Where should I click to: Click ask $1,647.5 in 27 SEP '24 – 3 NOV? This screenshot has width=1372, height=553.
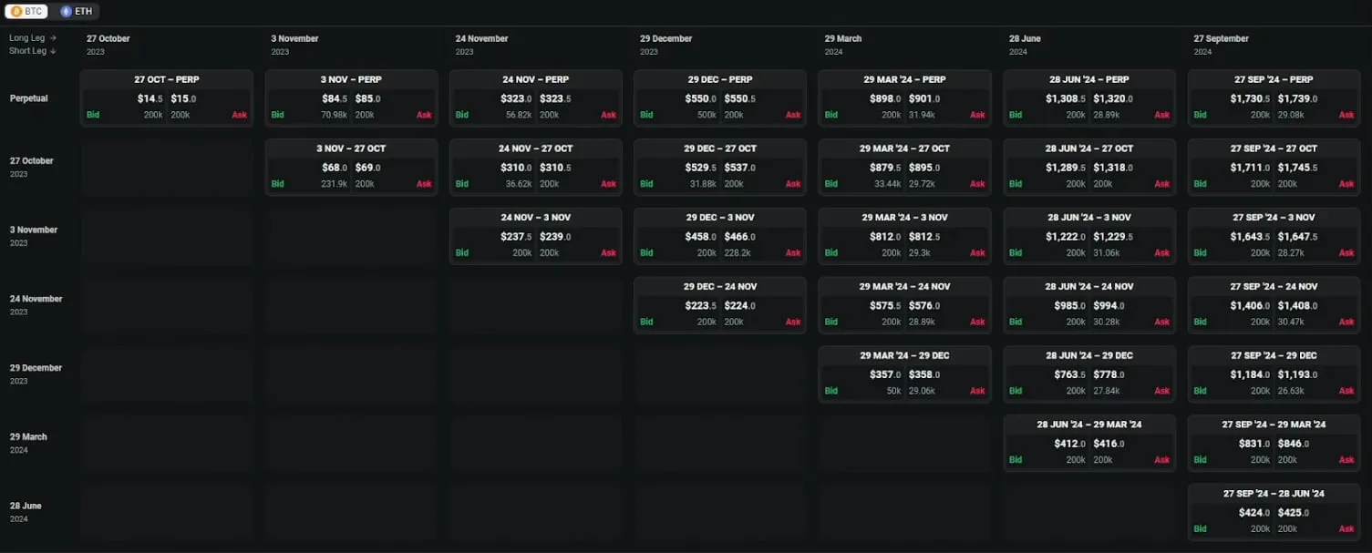click(x=1297, y=237)
